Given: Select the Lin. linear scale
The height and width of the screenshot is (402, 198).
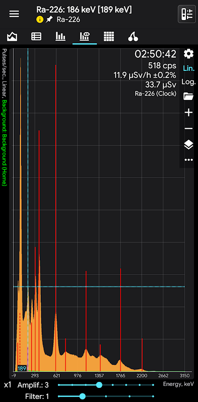Looking at the screenshot, I should (x=188, y=68).
